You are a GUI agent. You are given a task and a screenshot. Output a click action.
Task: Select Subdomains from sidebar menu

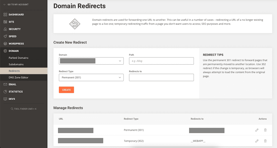16,64
